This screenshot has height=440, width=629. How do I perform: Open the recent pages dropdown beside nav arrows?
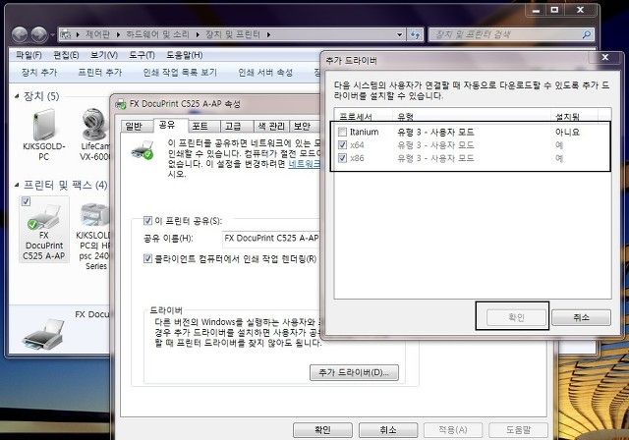pos(52,35)
